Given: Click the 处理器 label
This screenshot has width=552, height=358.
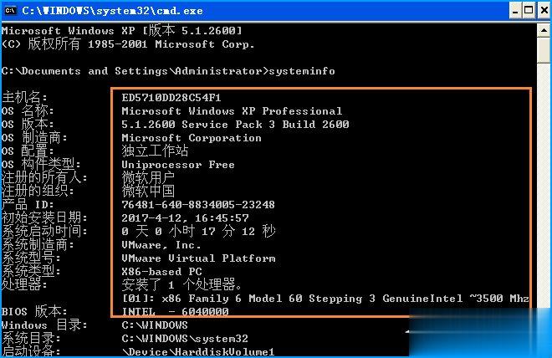Looking at the screenshot, I should [24, 284].
